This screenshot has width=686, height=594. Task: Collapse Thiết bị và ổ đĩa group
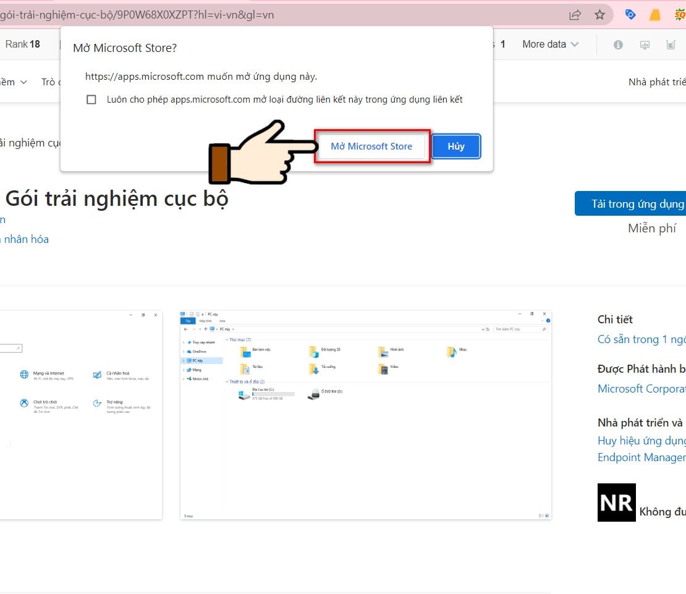coord(227,381)
